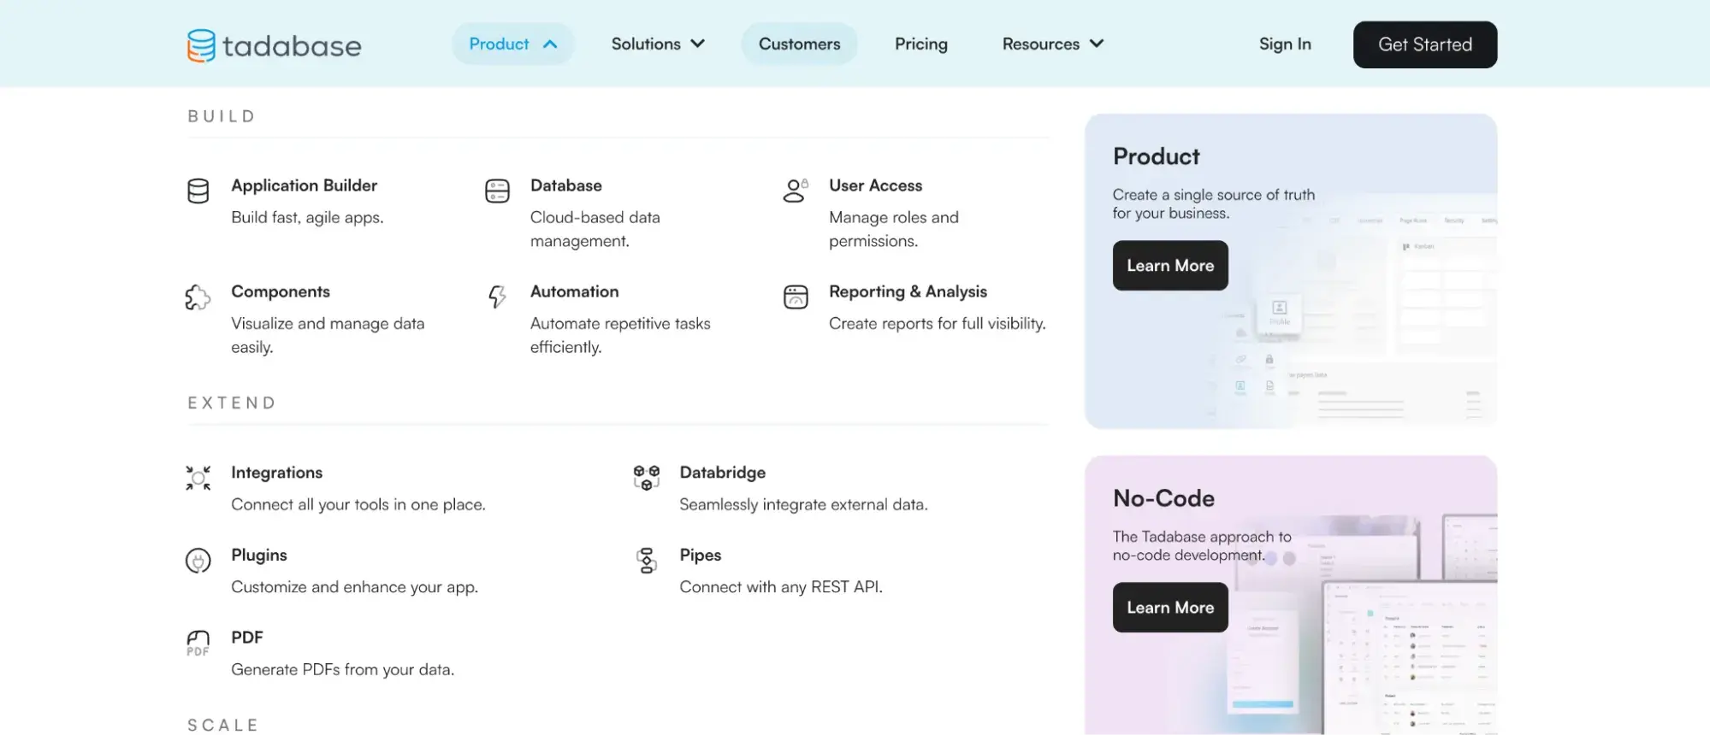Click the Reporting & Analysis icon
This screenshot has height=735, width=1710.
796,297
